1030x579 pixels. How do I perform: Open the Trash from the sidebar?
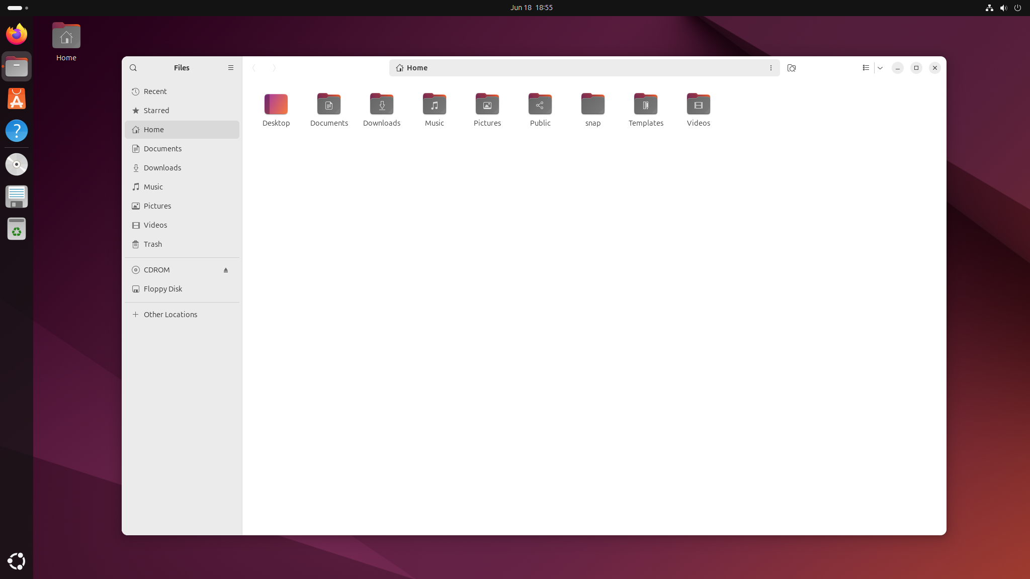[x=152, y=244]
